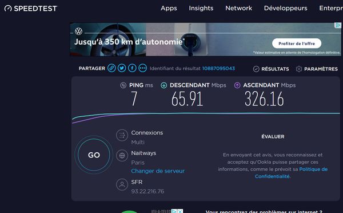
Task: Open the Network menu
Action: [238, 9]
